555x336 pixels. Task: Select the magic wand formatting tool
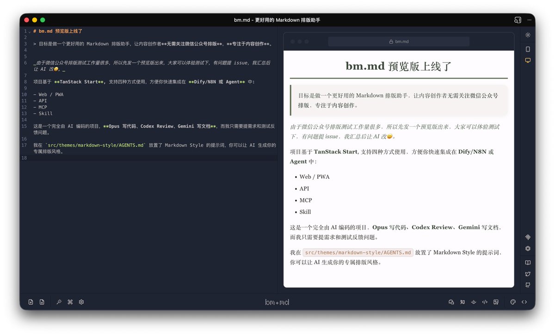click(x=59, y=302)
